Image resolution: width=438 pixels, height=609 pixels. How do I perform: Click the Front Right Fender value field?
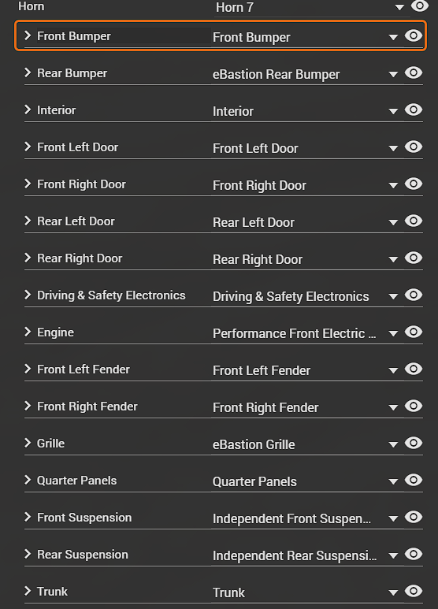pyautogui.click(x=305, y=407)
